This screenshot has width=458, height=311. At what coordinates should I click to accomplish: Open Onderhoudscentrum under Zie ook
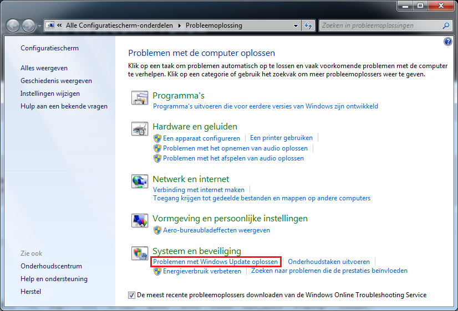click(x=51, y=266)
